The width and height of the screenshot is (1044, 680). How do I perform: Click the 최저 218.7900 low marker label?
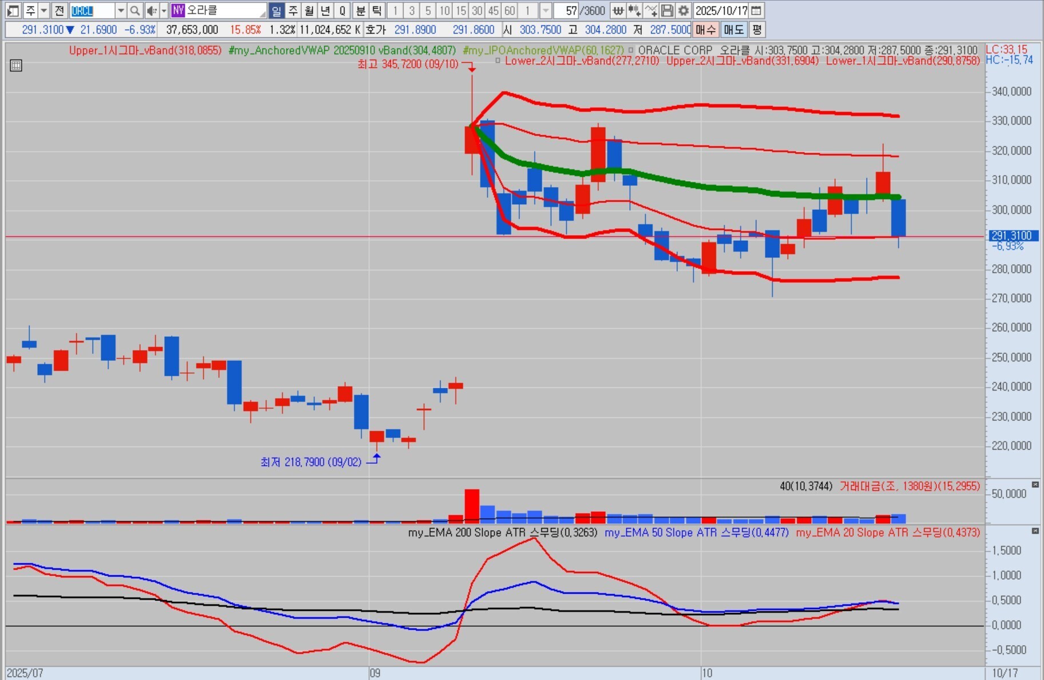(x=311, y=462)
